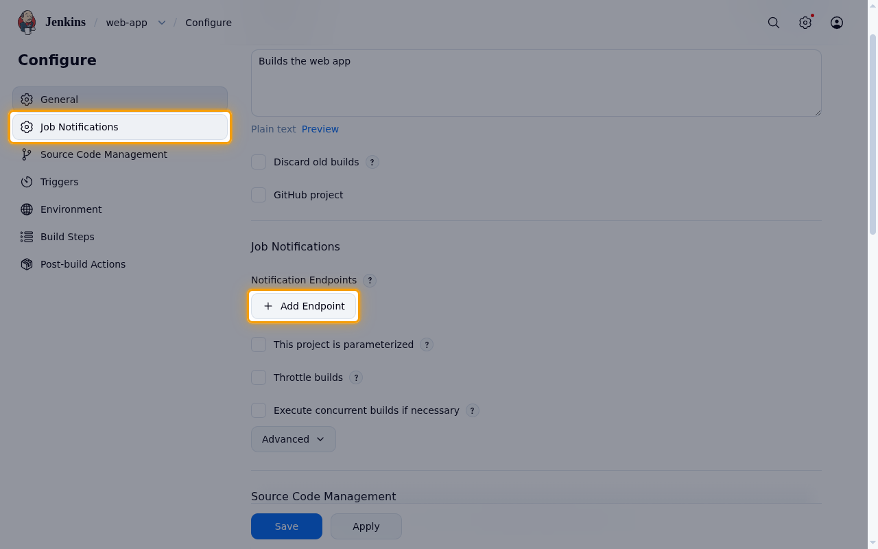Open help for Discard old builds
The width and height of the screenshot is (878, 549).
(372, 163)
